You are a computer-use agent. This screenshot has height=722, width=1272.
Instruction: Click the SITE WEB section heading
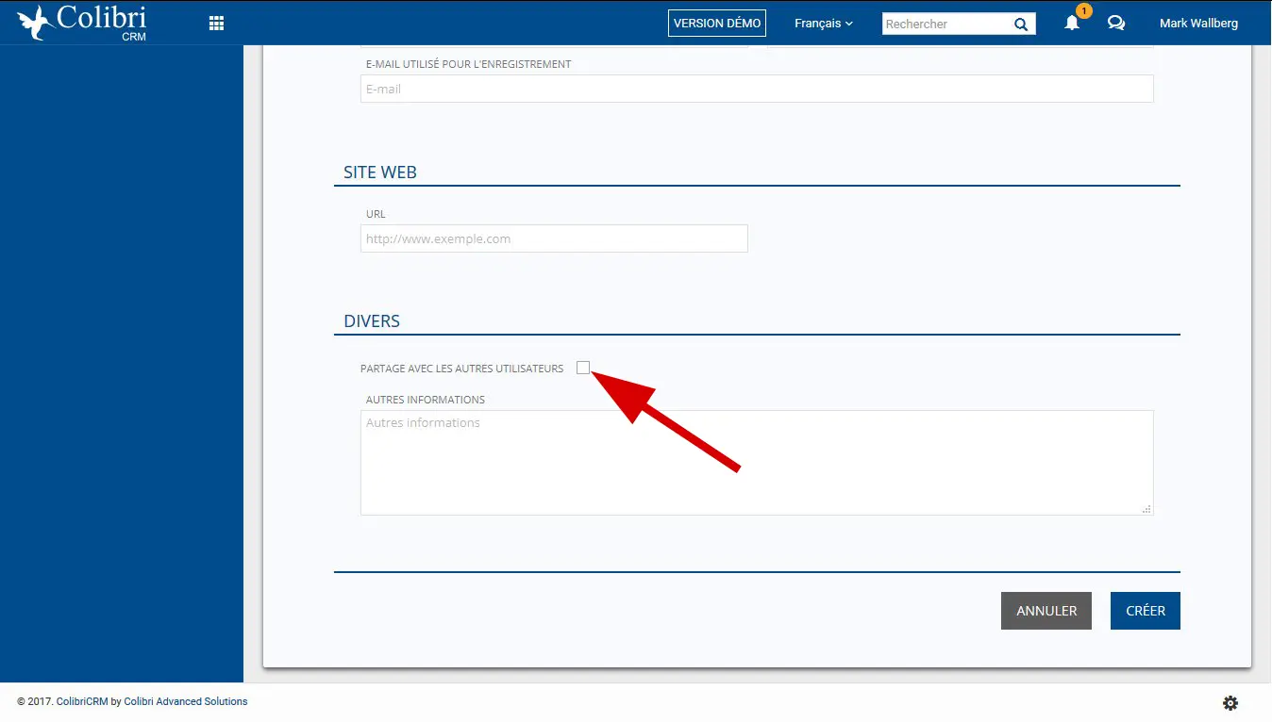[380, 172]
